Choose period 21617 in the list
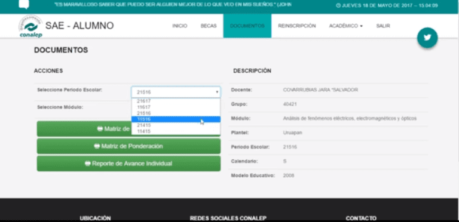Image resolution: width=459 pixels, height=222 pixels. click(x=176, y=101)
